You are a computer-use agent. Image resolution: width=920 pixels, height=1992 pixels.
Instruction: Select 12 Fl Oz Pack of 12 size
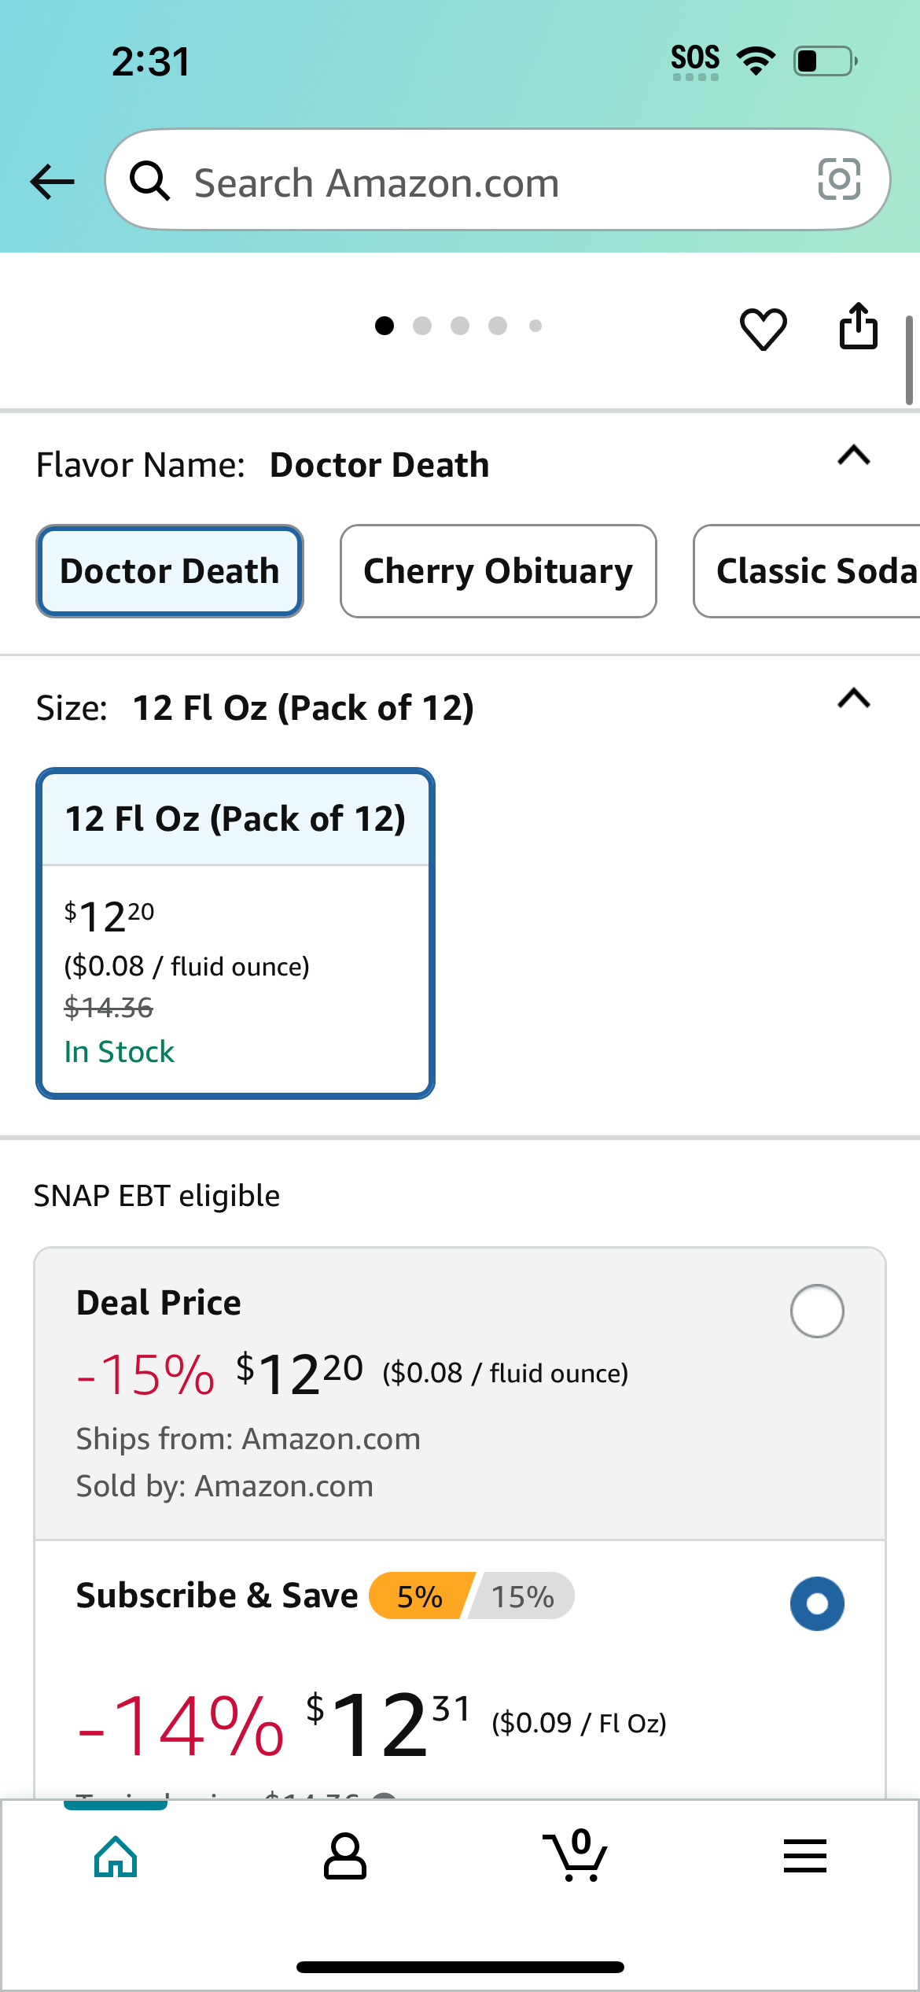click(x=235, y=933)
